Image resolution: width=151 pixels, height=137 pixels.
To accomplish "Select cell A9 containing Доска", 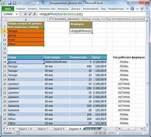I will [x=26, y=35].
